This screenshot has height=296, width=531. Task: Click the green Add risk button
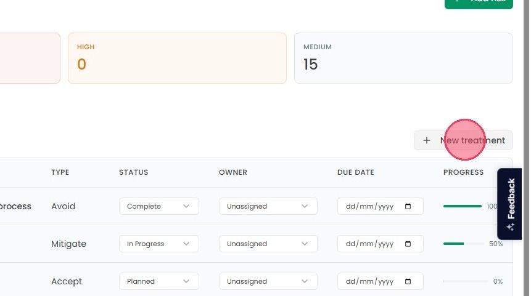pos(479,2)
